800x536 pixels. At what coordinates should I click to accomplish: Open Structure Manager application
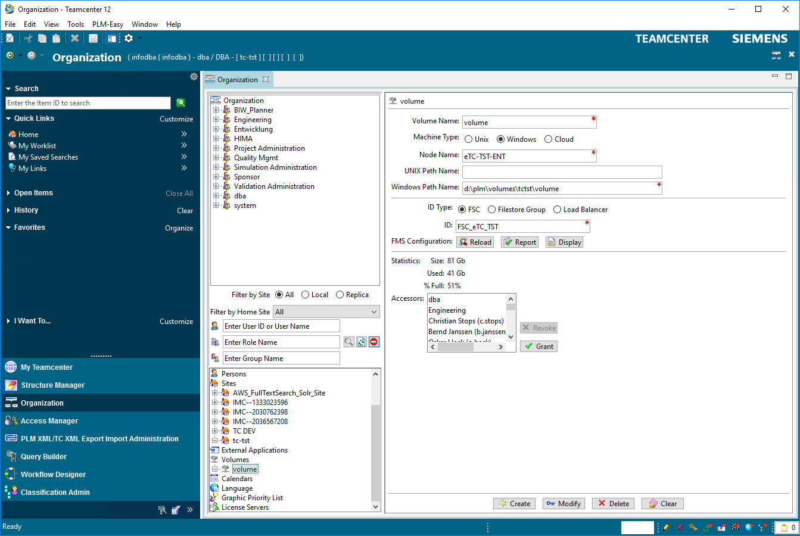[x=52, y=385]
